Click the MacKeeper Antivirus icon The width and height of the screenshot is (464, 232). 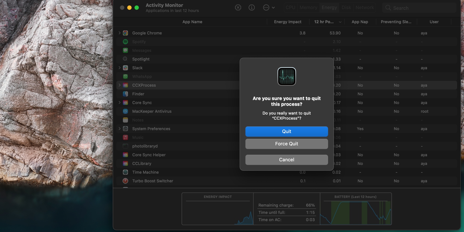pyautogui.click(x=125, y=111)
